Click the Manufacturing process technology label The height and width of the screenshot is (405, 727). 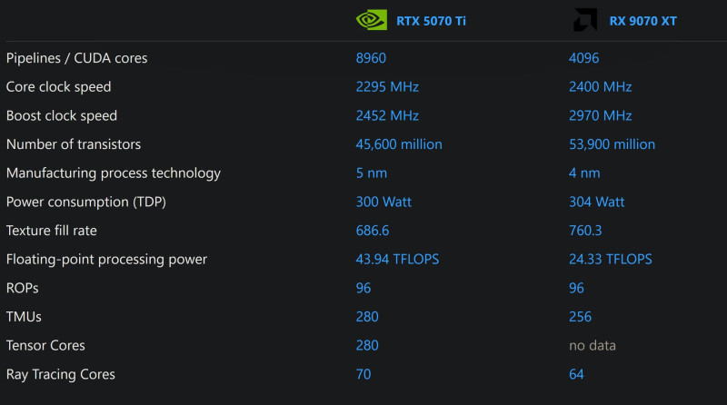[113, 173]
